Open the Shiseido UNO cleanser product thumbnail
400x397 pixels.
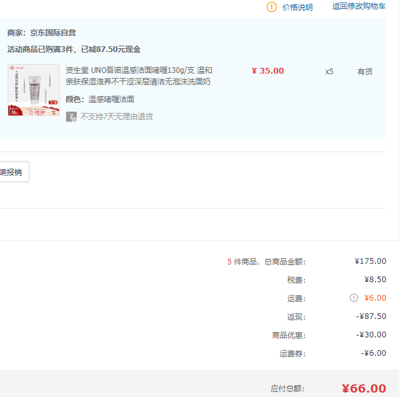(x=34, y=90)
